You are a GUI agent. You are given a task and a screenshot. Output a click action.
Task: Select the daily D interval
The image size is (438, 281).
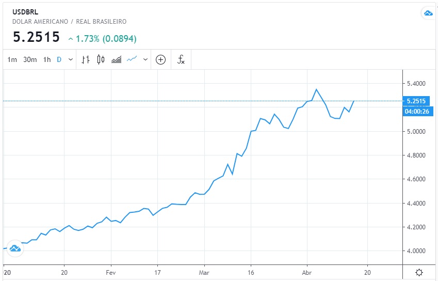pyautogui.click(x=59, y=59)
